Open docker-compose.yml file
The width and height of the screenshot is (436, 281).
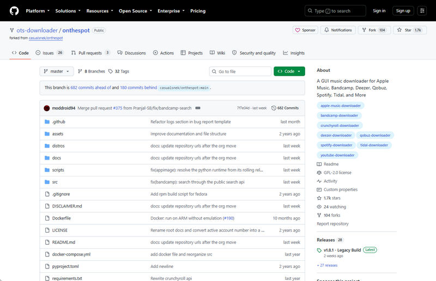(x=71, y=254)
